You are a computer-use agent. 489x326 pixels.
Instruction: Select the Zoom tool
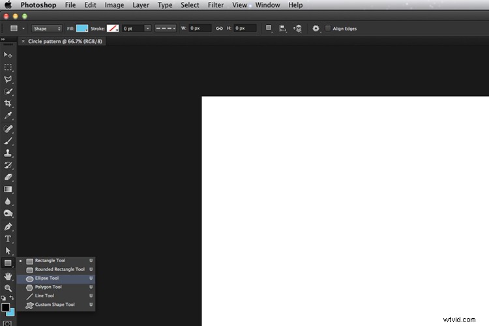point(8,288)
